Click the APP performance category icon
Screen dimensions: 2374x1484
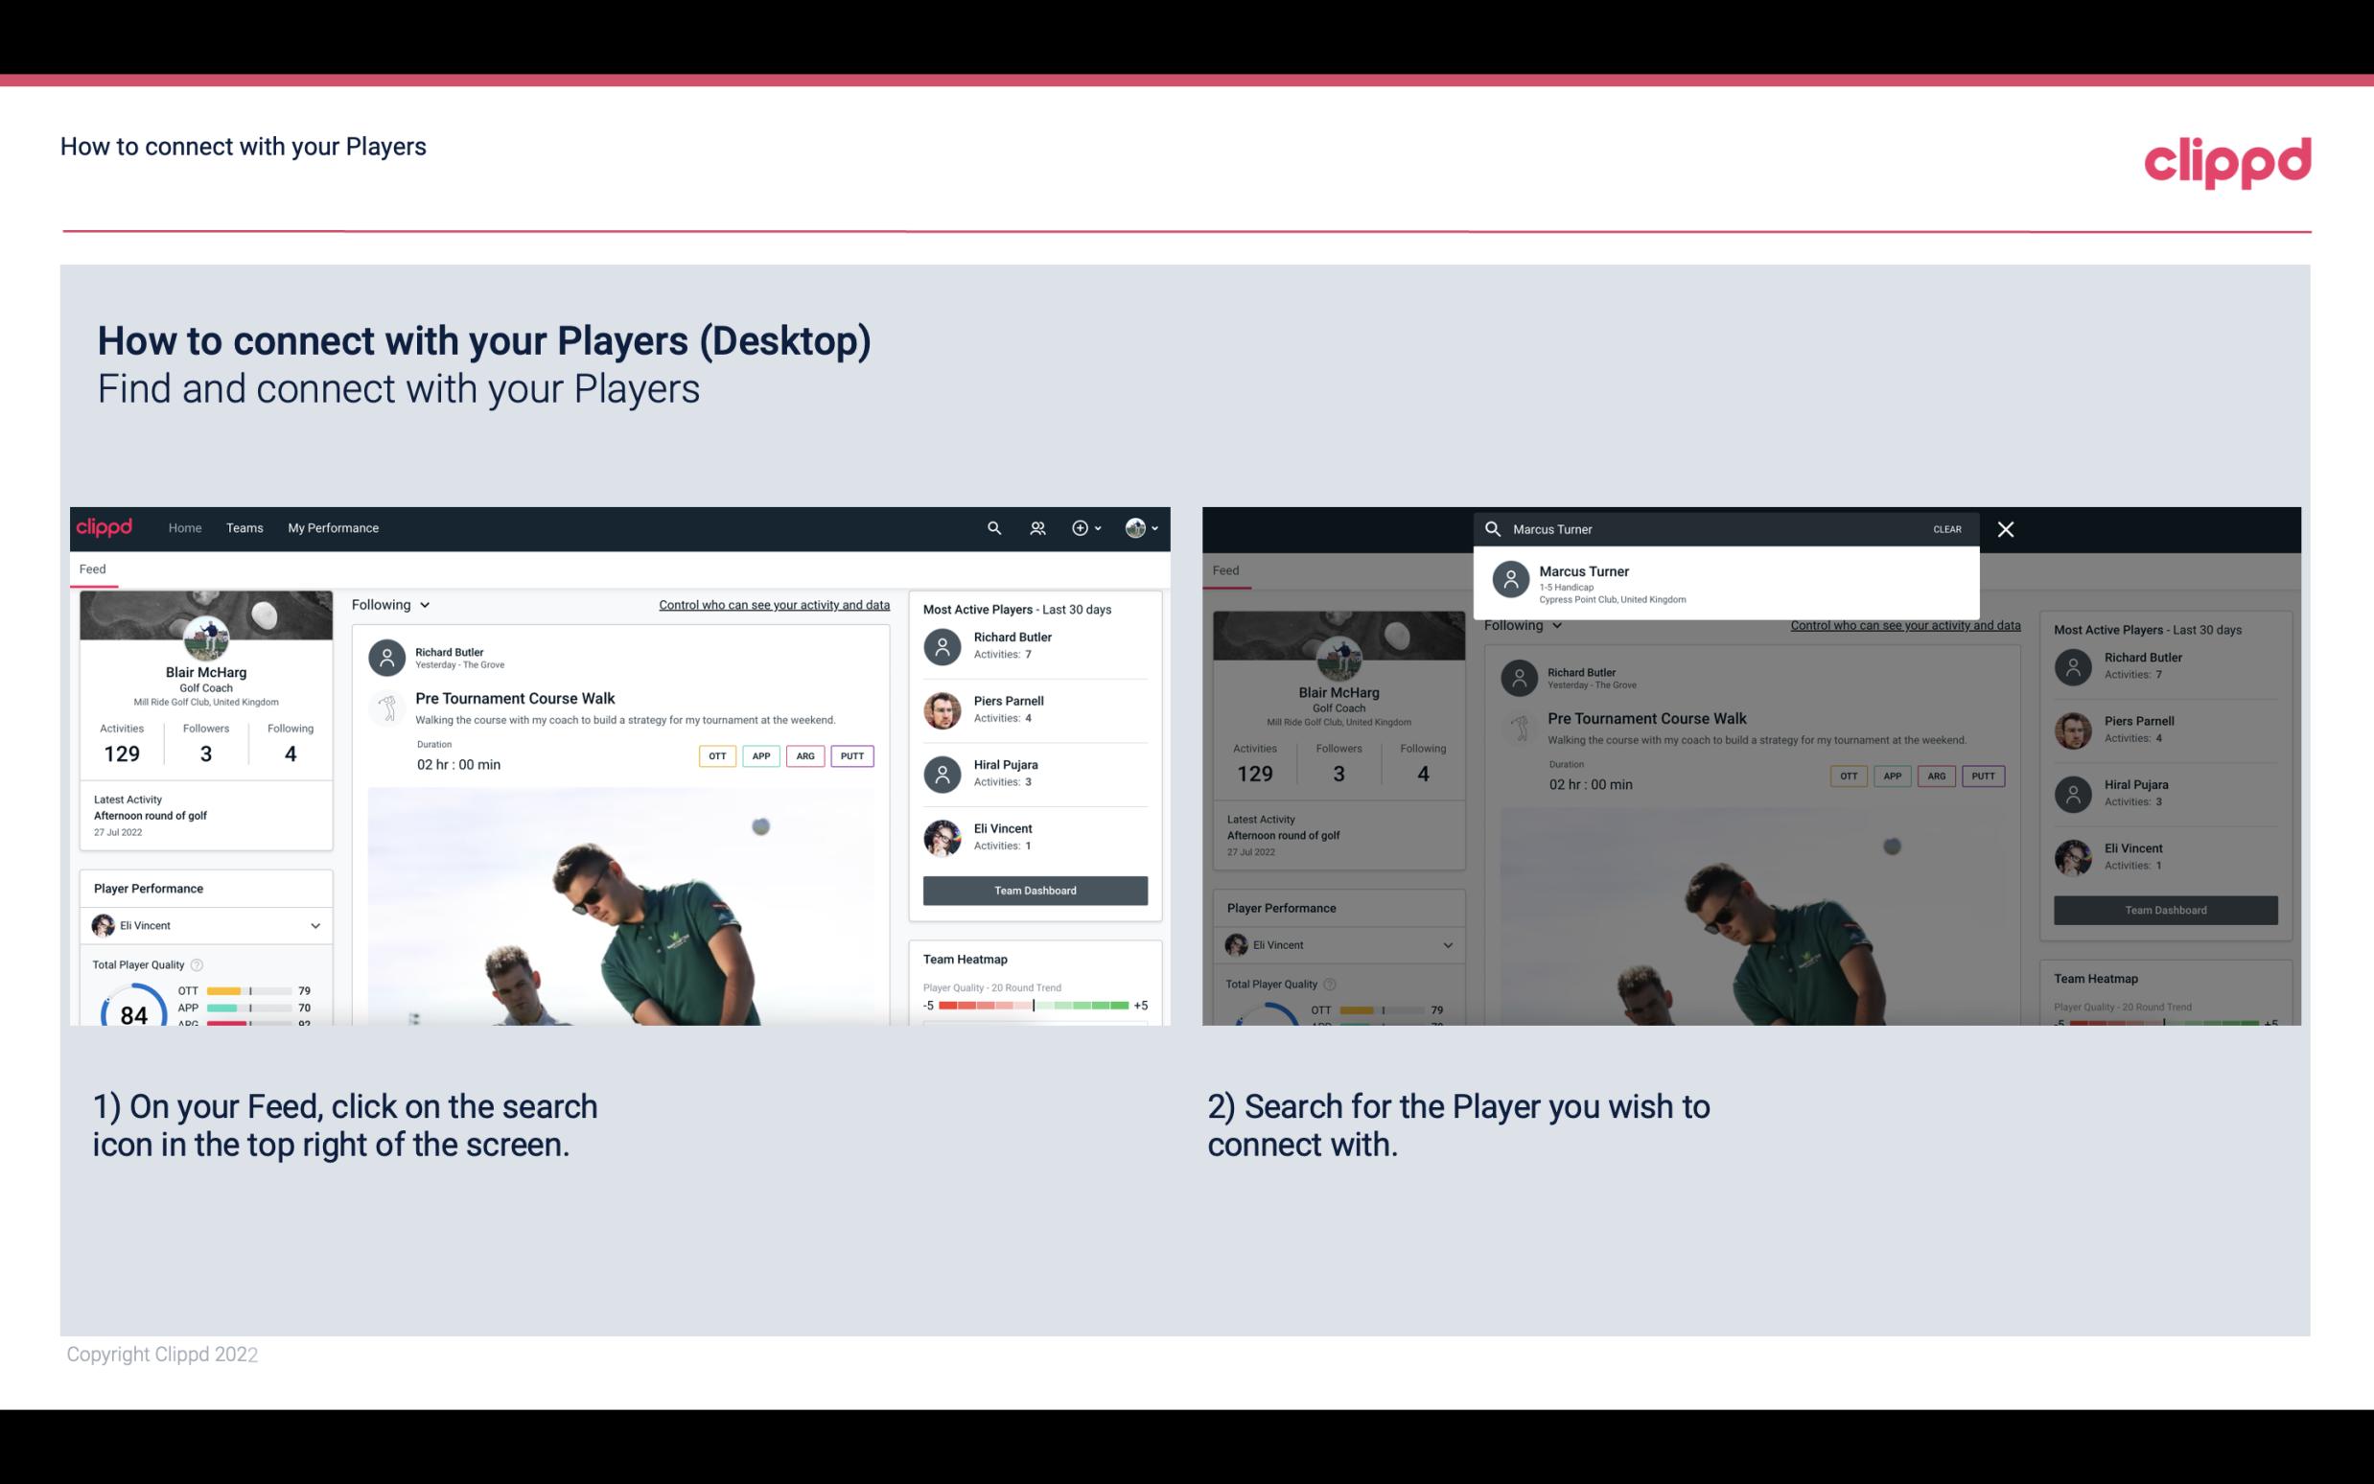tap(760, 755)
